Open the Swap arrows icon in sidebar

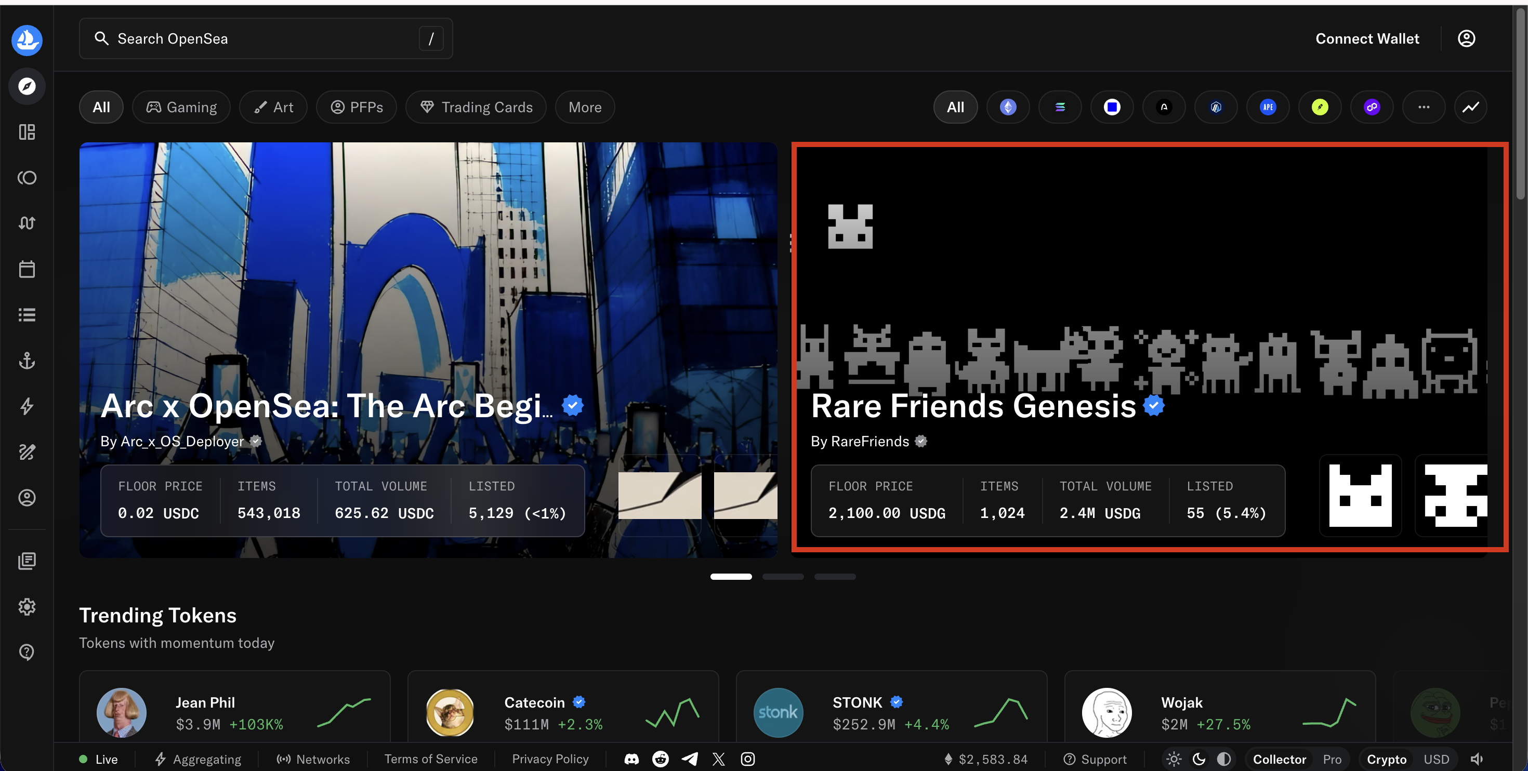(27, 223)
